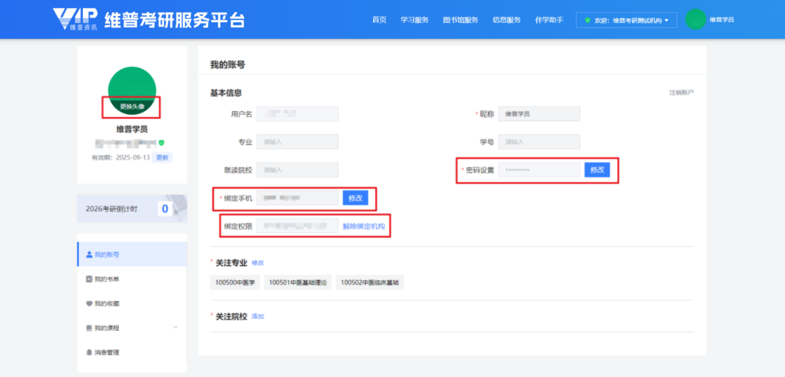Click the course icon beside 我的课程
Screen dimensions: 785x377
89,328
